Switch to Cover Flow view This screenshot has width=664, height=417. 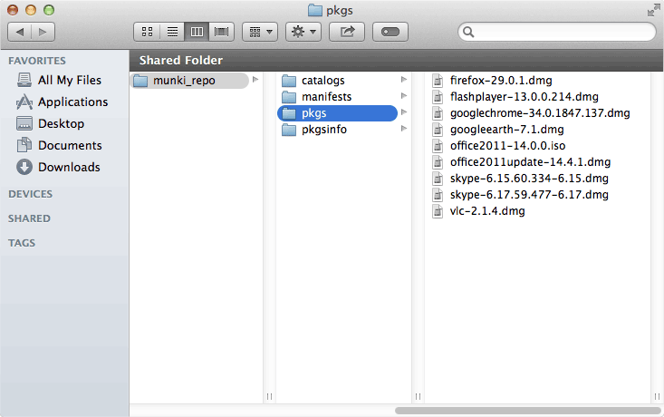(x=220, y=32)
